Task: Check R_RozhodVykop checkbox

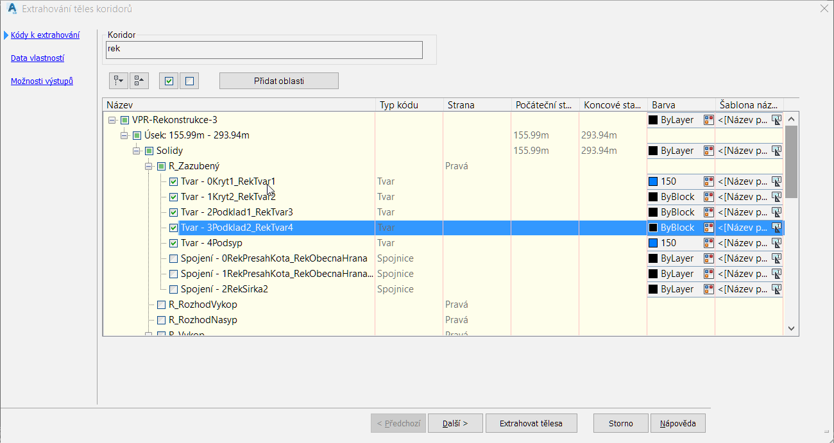Action: coord(161,305)
